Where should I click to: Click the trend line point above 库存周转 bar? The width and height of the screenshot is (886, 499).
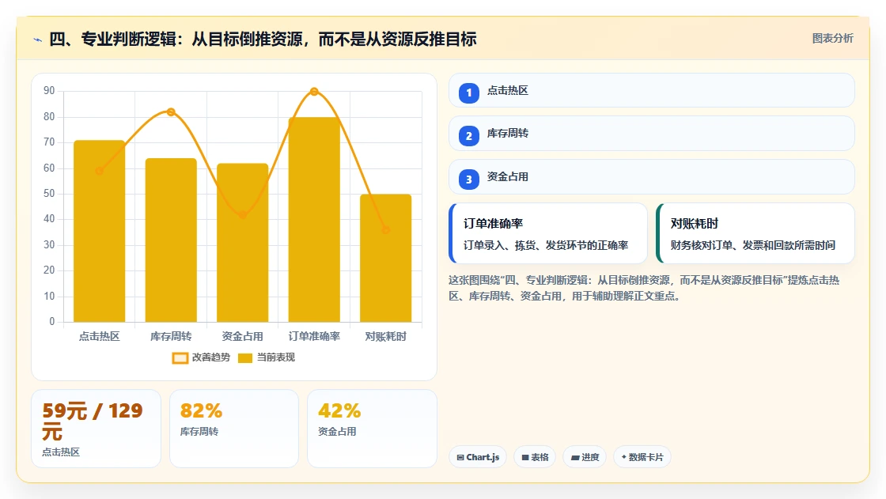(171, 112)
